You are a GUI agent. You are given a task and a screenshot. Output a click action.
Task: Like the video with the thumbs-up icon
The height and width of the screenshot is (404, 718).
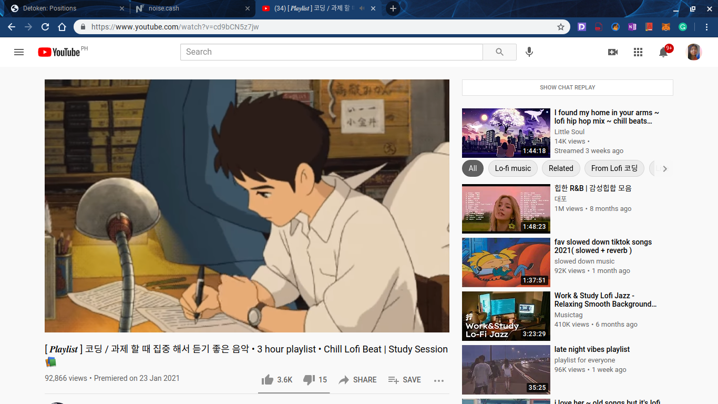coord(268,379)
